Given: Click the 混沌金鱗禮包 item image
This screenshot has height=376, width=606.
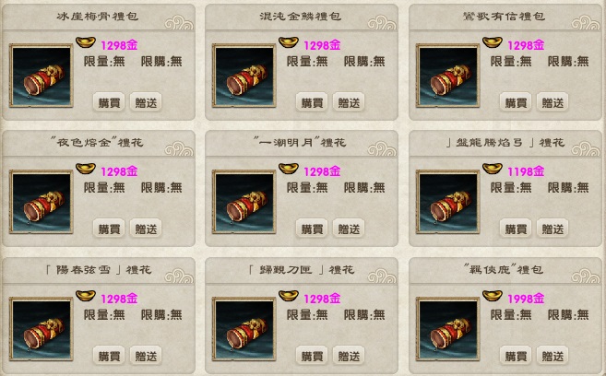Looking at the screenshot, I should (244, 76).
